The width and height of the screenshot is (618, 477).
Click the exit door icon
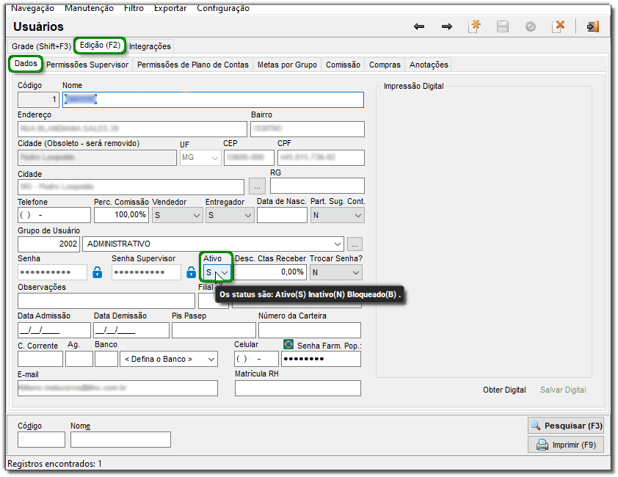(592, 26)
